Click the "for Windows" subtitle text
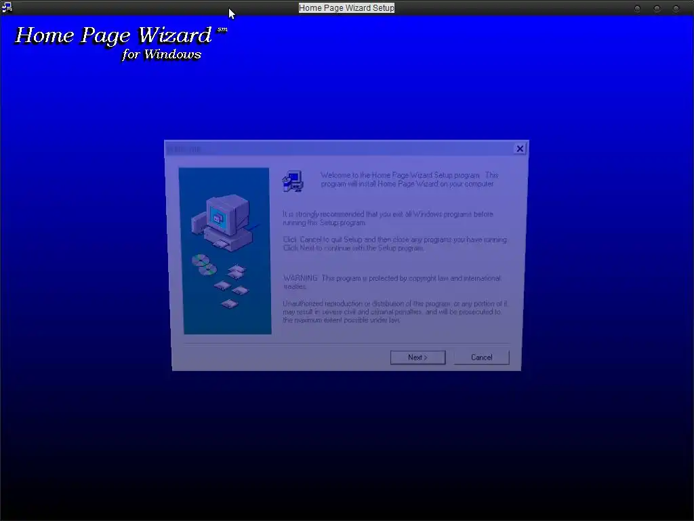Image resolution: width=694 pixels, height=521 pixels. click(x=161, y=54)
